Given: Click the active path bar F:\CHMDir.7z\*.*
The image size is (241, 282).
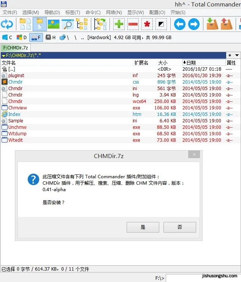Looking at the screenshot, I should click(x=113, y=55).
